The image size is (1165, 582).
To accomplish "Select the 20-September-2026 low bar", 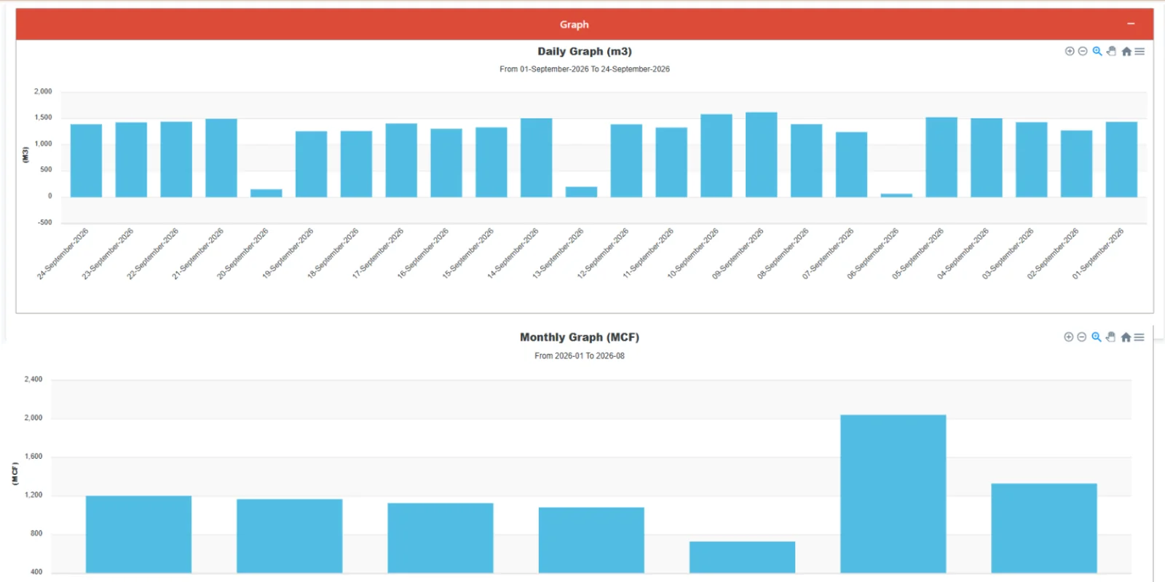I will tap(266, 193).
